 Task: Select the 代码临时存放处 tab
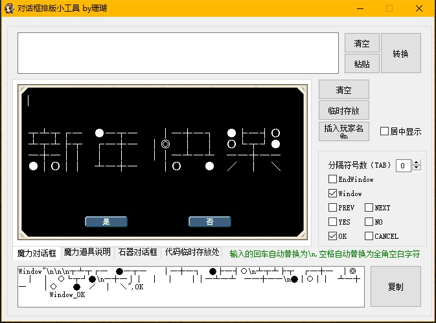point(192,252)
